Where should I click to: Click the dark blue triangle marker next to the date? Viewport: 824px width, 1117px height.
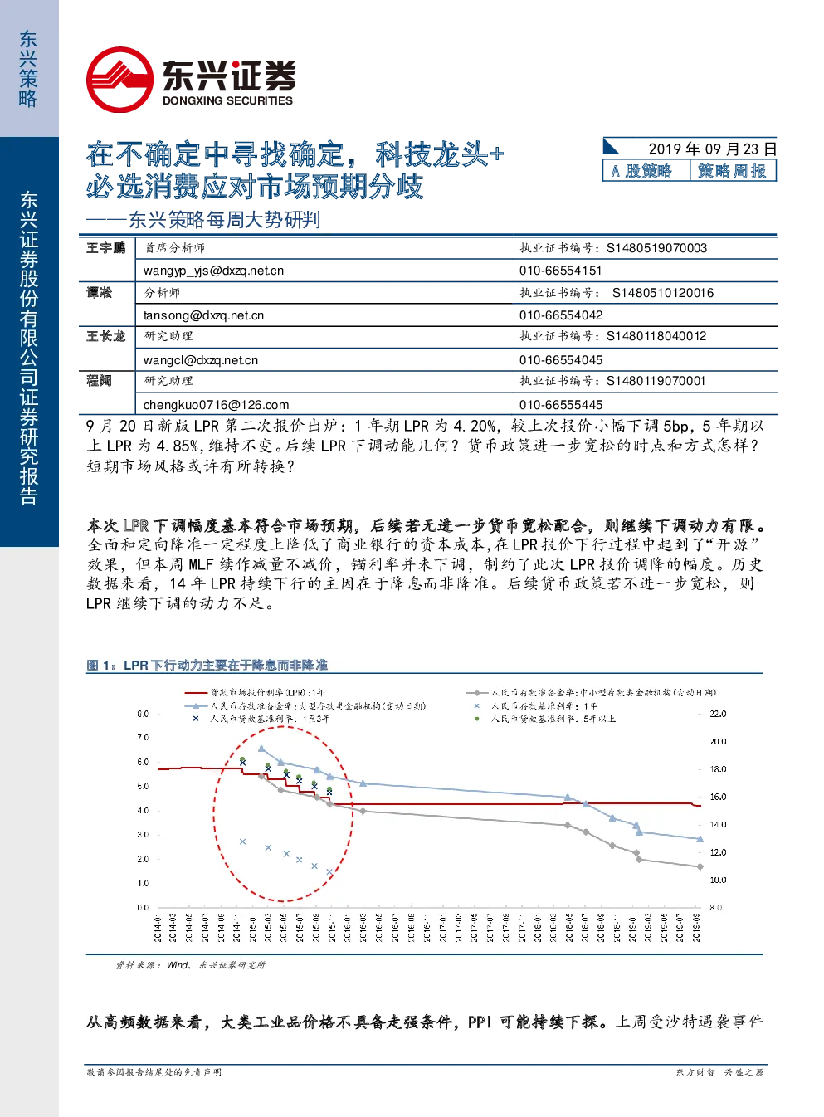[x=611, y=147]
